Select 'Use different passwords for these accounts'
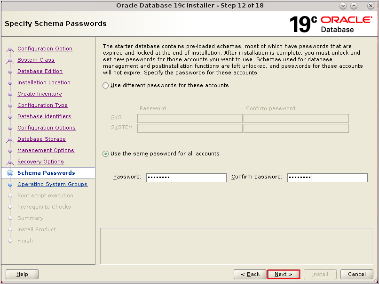 105,85
